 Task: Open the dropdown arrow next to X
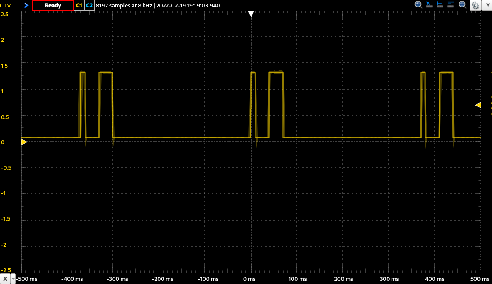[13, 279]
